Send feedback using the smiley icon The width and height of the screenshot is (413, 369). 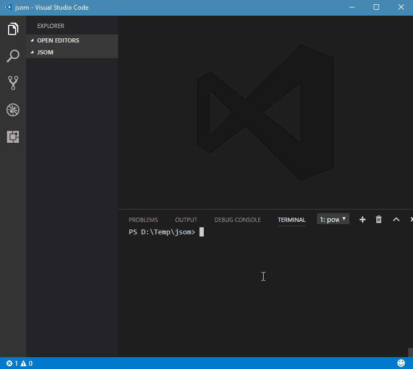(401, 363)
